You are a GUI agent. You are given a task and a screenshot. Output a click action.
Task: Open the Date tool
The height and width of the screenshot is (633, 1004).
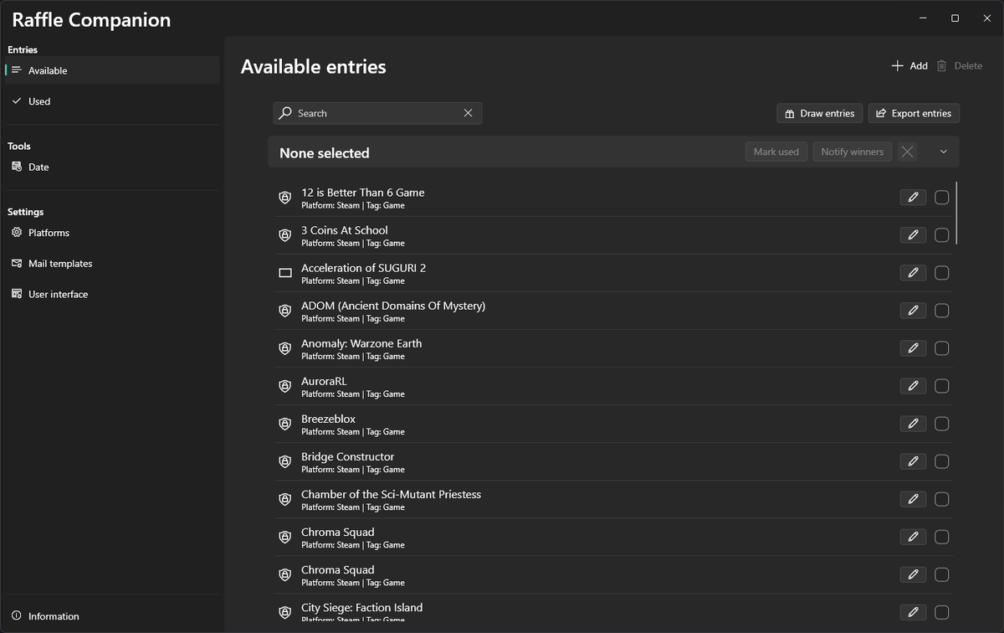pos(38,167)
